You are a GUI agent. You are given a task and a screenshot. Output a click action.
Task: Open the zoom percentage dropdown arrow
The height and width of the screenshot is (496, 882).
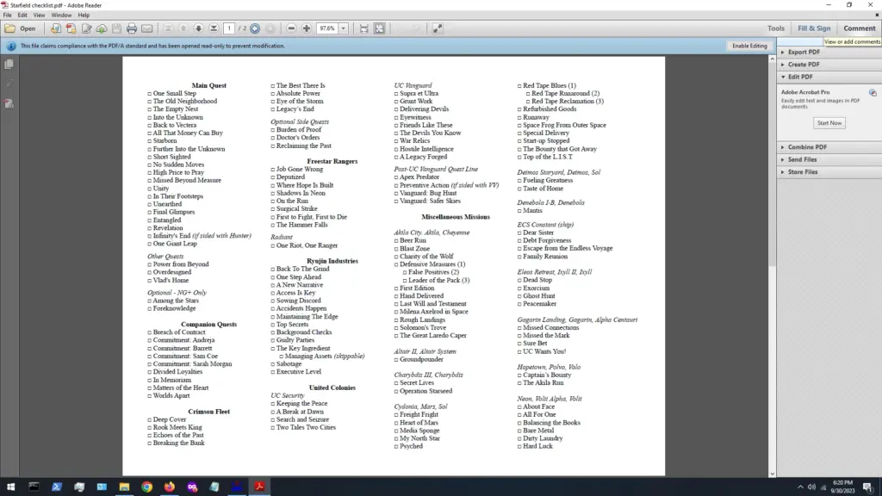[343, 28]
